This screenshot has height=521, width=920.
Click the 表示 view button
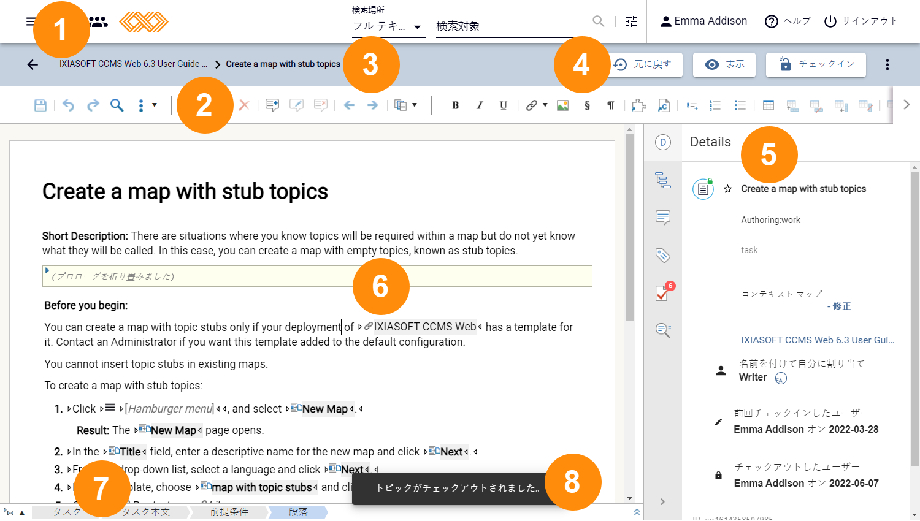point(724,64)
